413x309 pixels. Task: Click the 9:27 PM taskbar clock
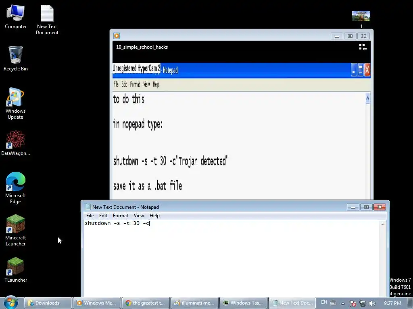tap(392, 303)
